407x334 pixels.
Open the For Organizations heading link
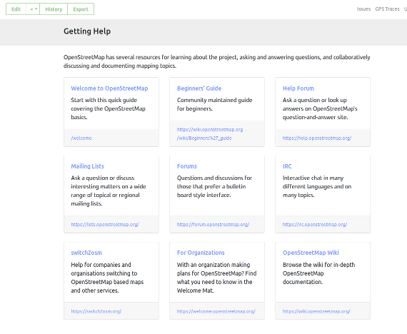pyautogui.click(x=201, y=253)
